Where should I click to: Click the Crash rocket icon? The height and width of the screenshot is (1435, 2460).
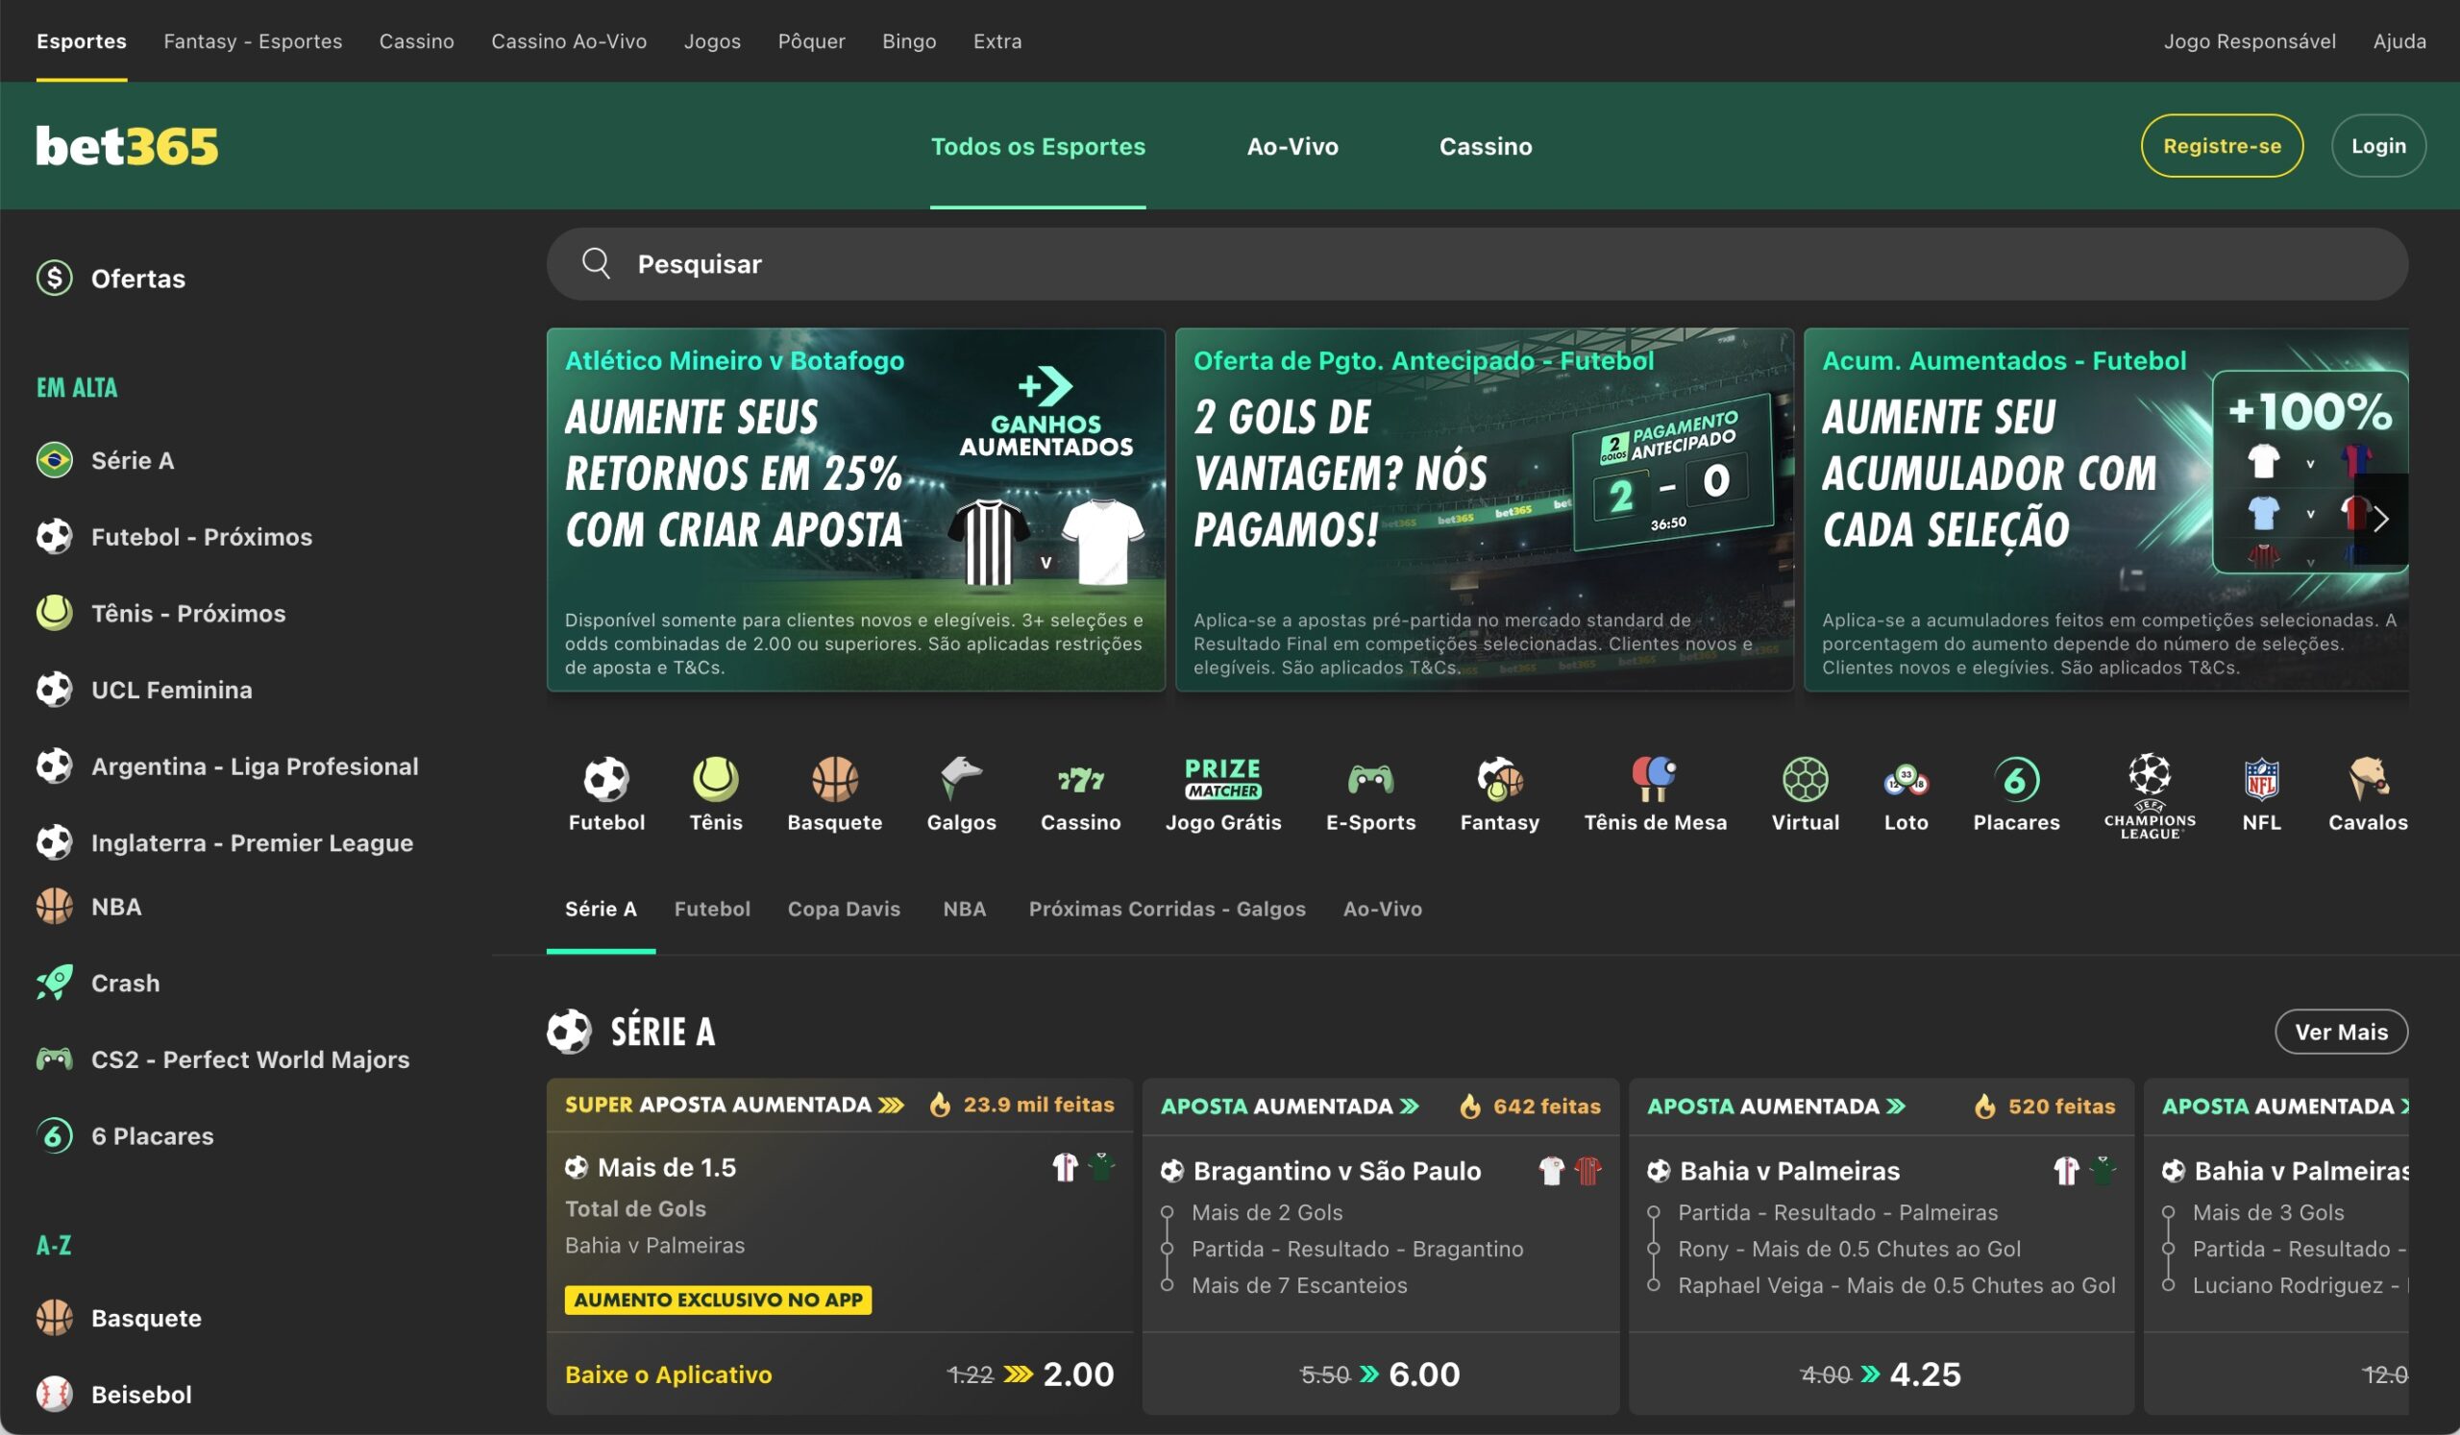55,983
